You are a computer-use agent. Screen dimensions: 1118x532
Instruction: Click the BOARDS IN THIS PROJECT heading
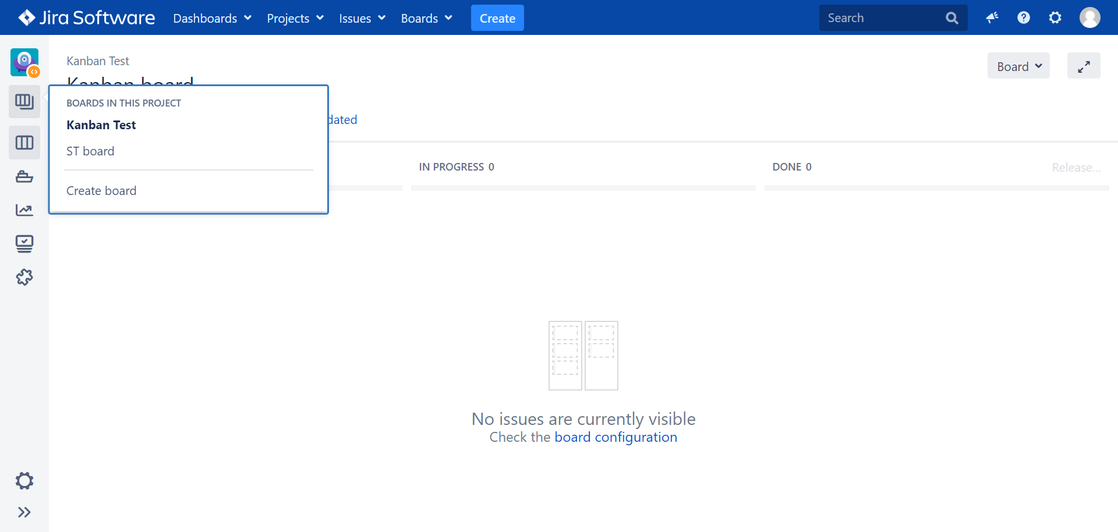pyautogui.click(x=123, y=103)
